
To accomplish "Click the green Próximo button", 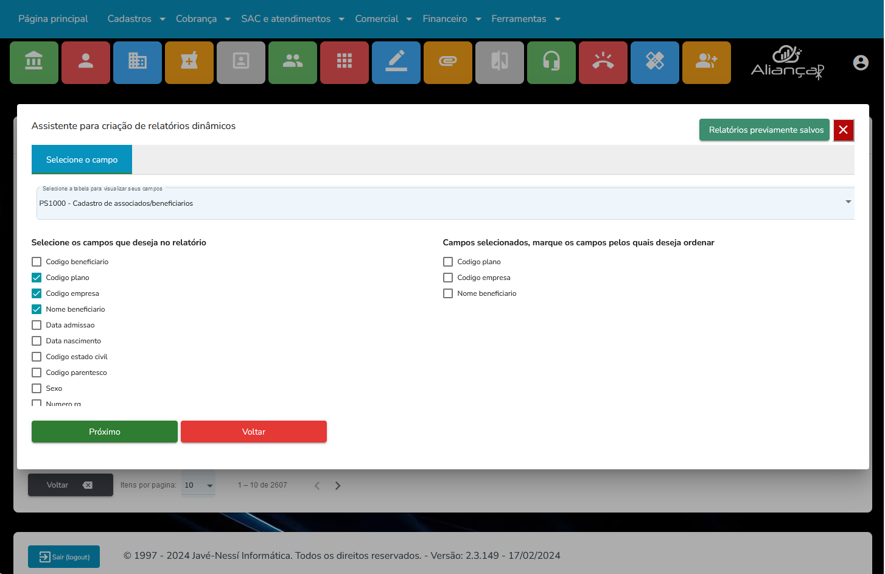I will point(105,432).
